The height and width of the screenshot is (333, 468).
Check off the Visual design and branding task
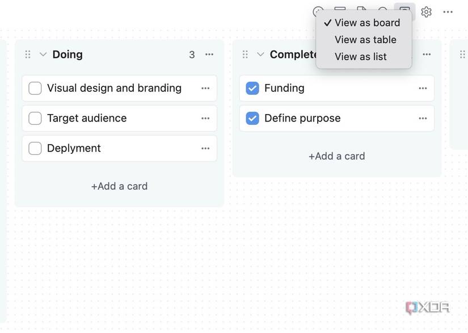click(35, 87)
